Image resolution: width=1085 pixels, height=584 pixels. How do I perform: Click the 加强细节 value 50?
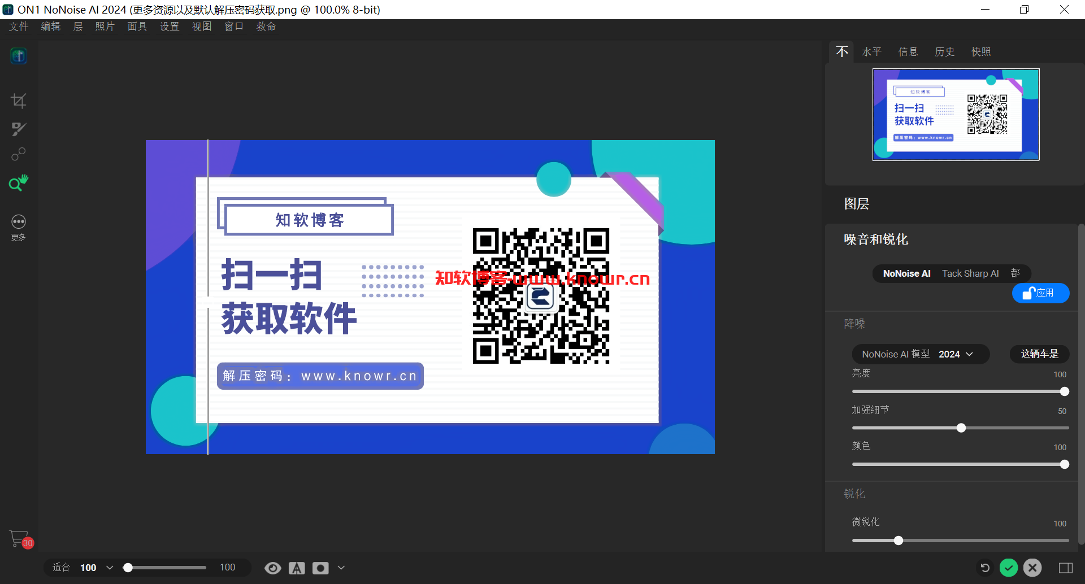pyautogui.click(x=1062, y=411)
